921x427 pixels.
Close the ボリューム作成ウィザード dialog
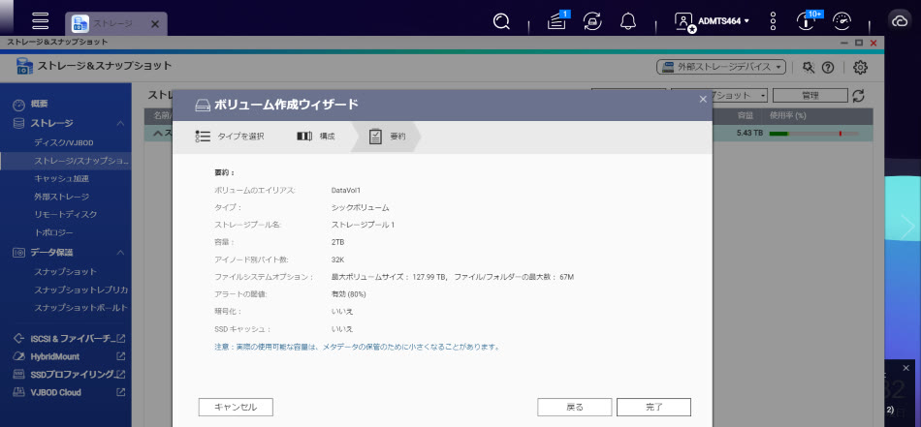tap(703, 99)
